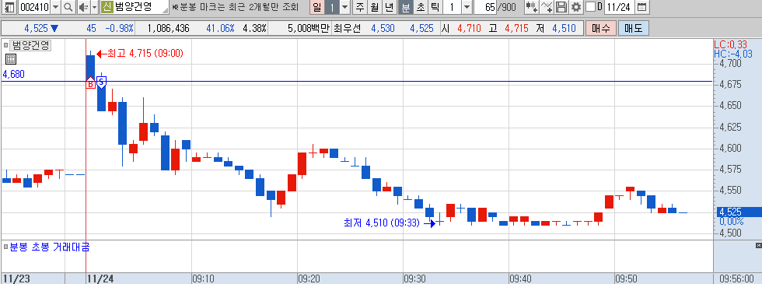762x284 pixels.
Task: Click the date field showing 11/24
Action: [620, 7]
